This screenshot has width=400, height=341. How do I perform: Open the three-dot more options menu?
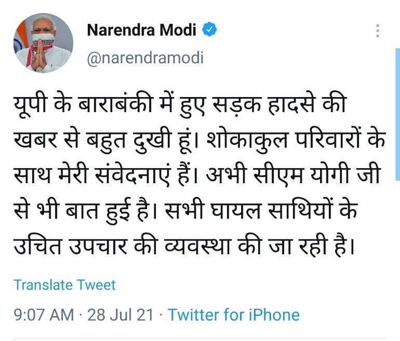click(x=378, y=31)
